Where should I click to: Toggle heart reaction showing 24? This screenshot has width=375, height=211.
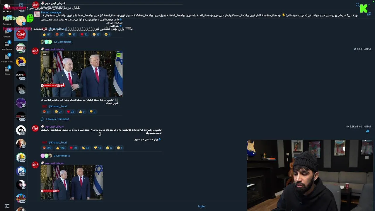[x=70, y=112]
